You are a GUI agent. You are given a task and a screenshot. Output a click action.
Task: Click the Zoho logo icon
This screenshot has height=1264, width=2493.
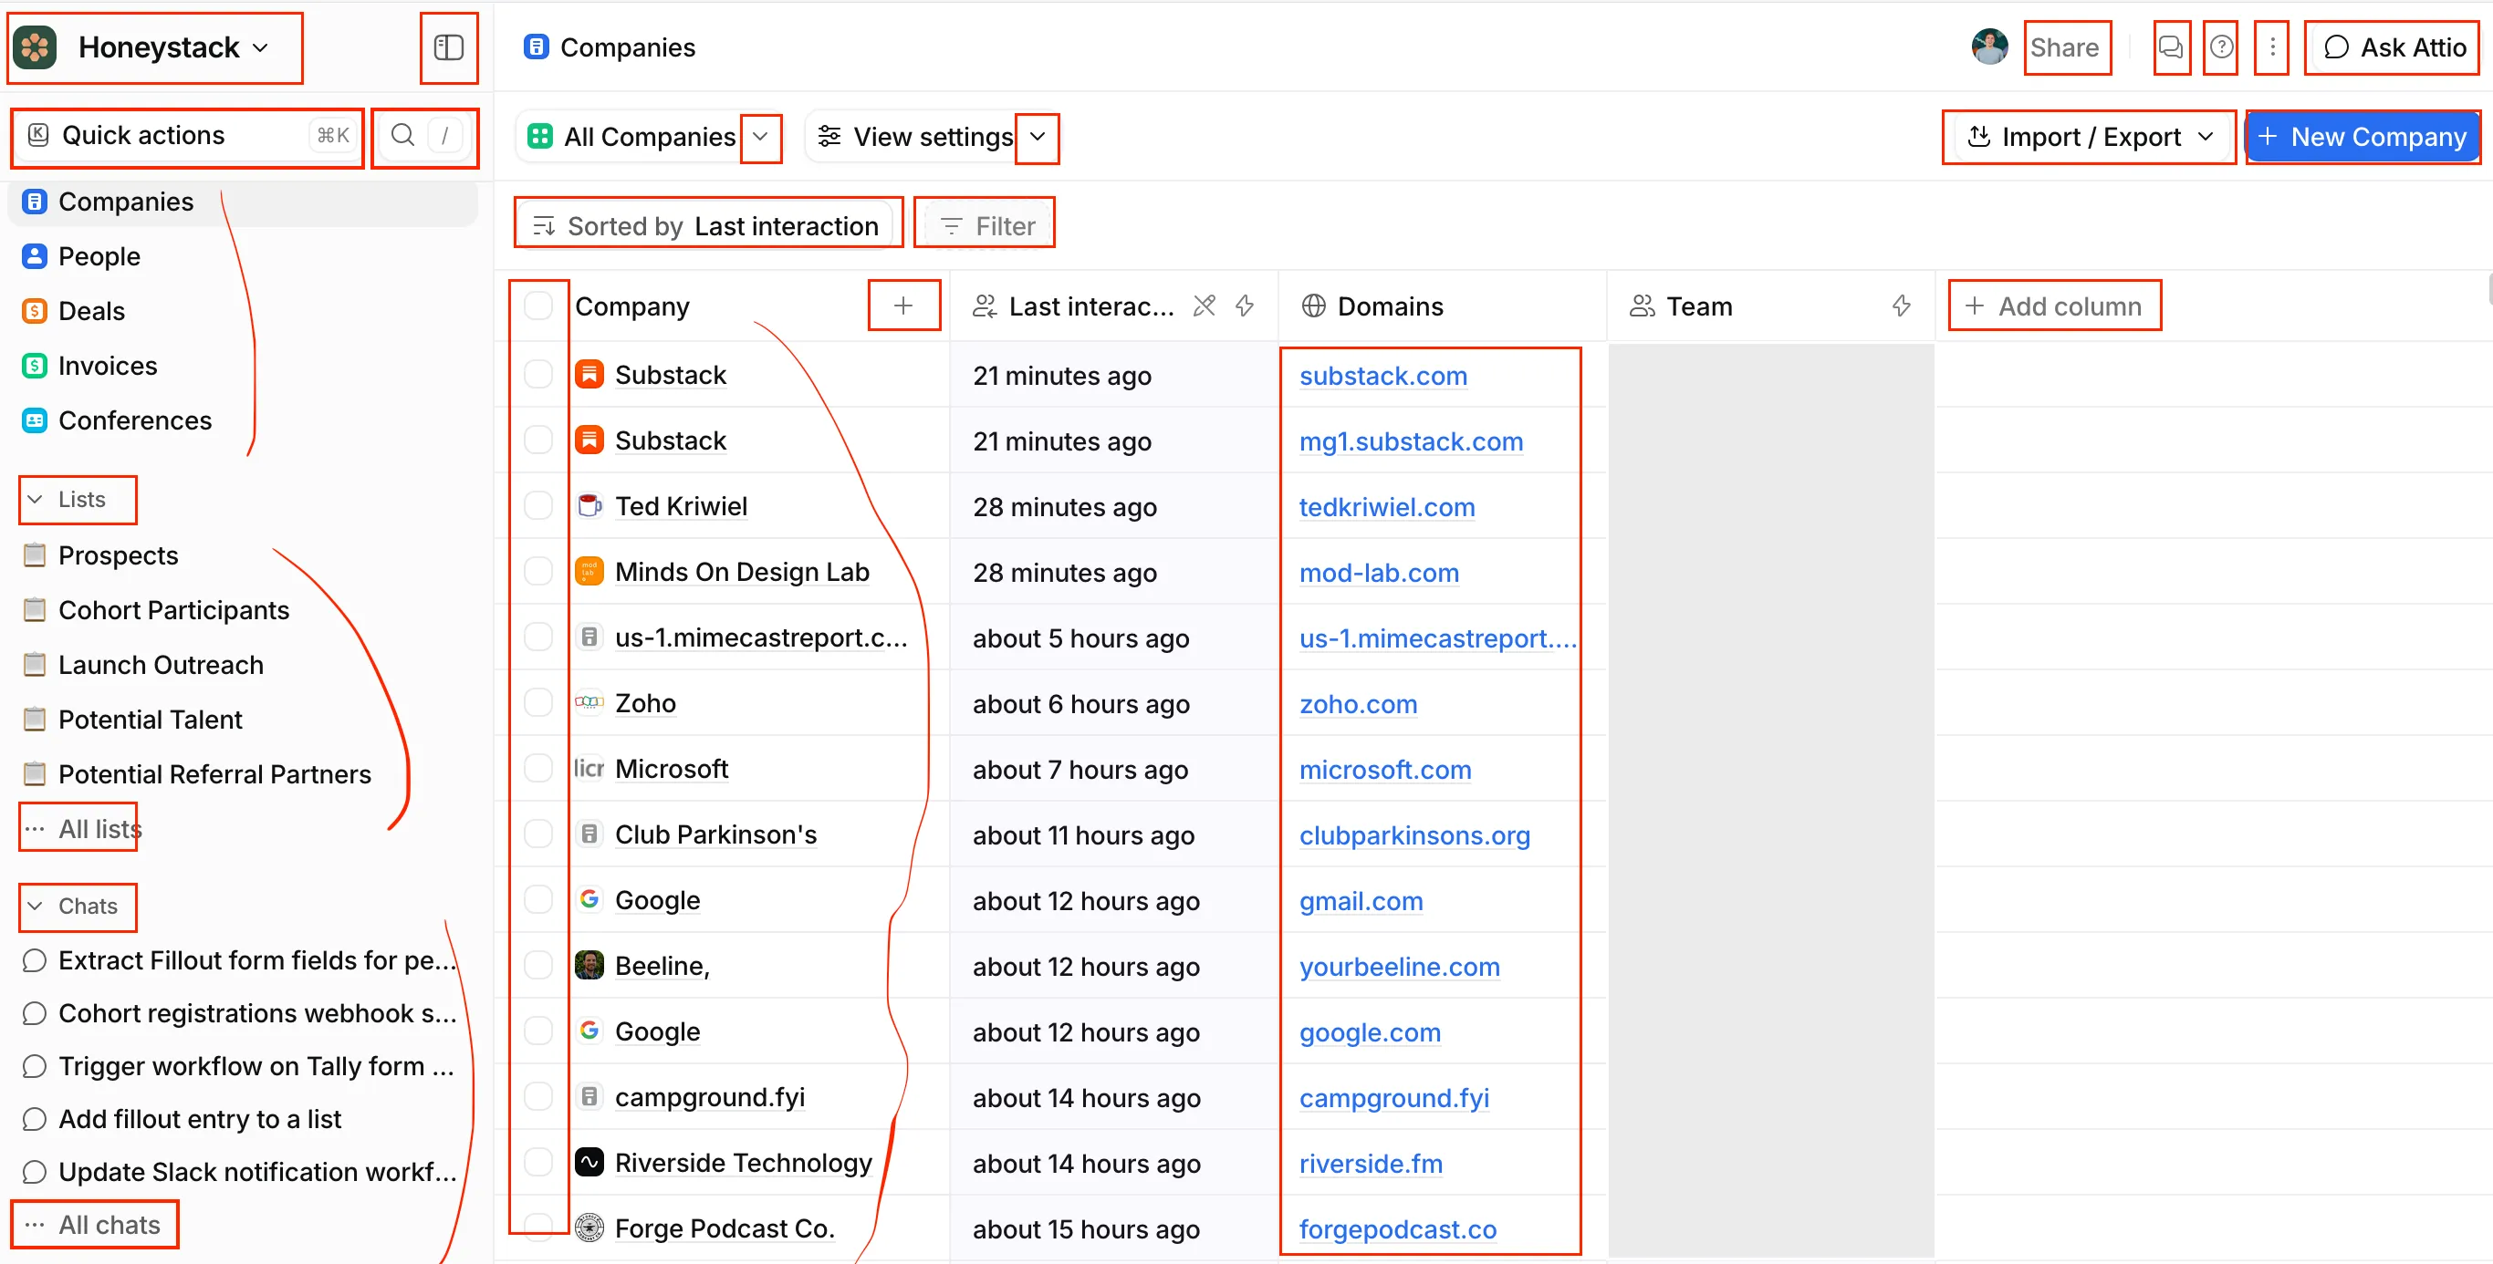[589, 703]
